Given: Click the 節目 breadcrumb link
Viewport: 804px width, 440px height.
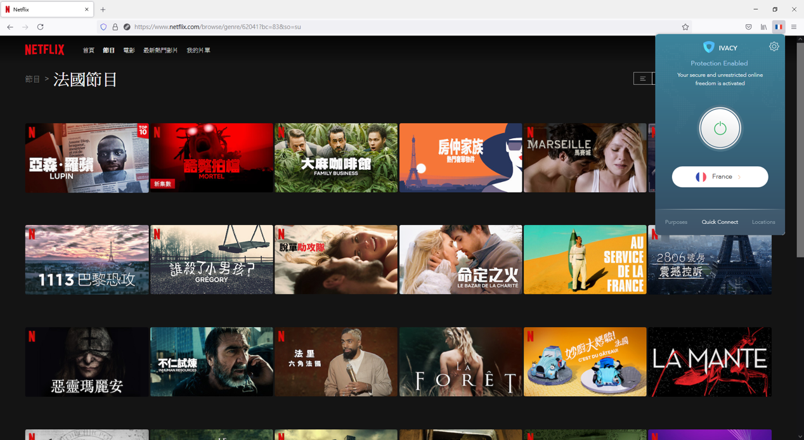Looking at the screenshot, I should 32,79.
